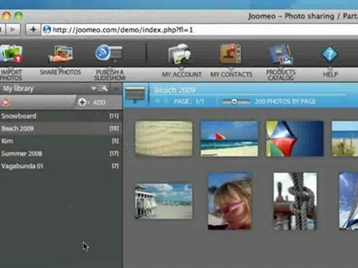Click the browser forward arrow button
The height and width of the screenshot is (268, 358).
pyautogui.click(x=13, y=29)
